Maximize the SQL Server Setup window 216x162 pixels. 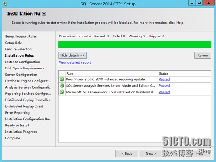coord(199,3)
